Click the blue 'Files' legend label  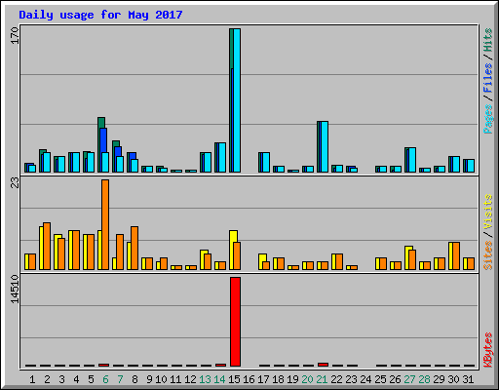(487, 78)
